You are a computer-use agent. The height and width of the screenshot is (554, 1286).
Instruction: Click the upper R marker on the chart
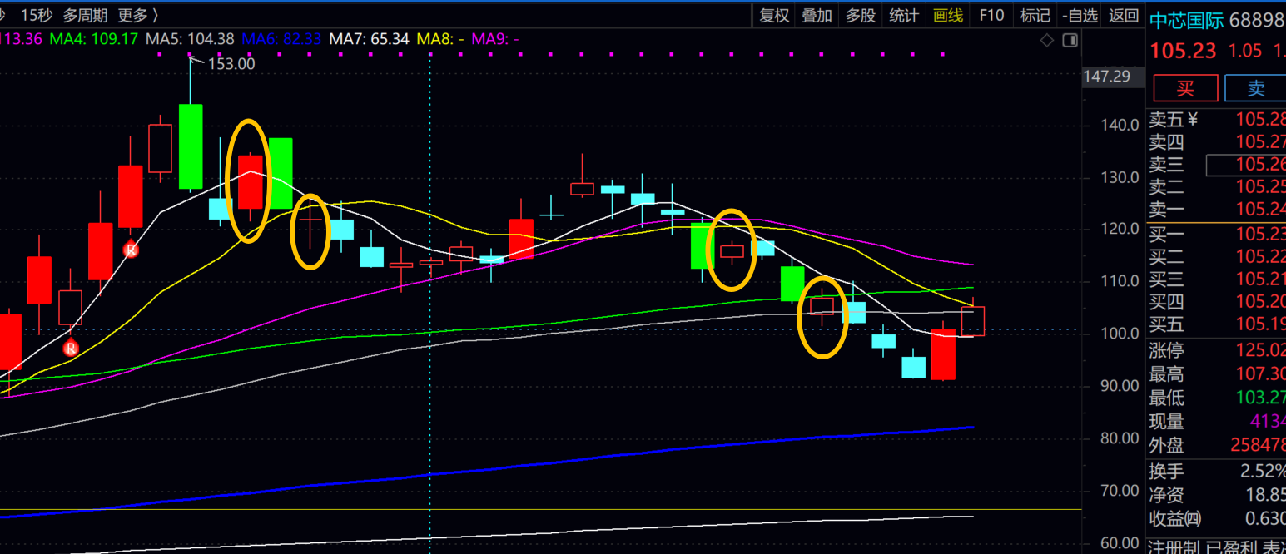tap(131, 249)
